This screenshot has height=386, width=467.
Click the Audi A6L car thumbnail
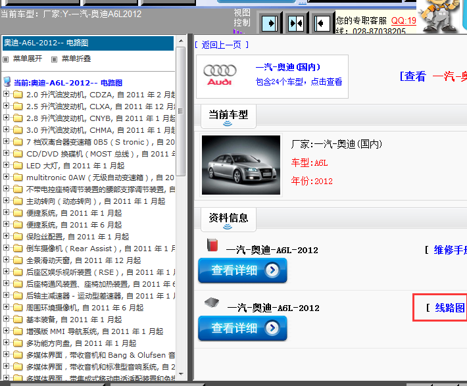[x=241, y=165]
